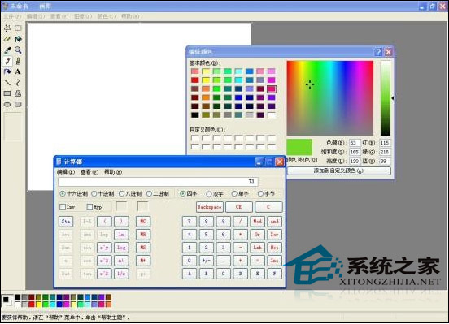Activate the Magnifier tool in Paint

(x=18, y=50)
